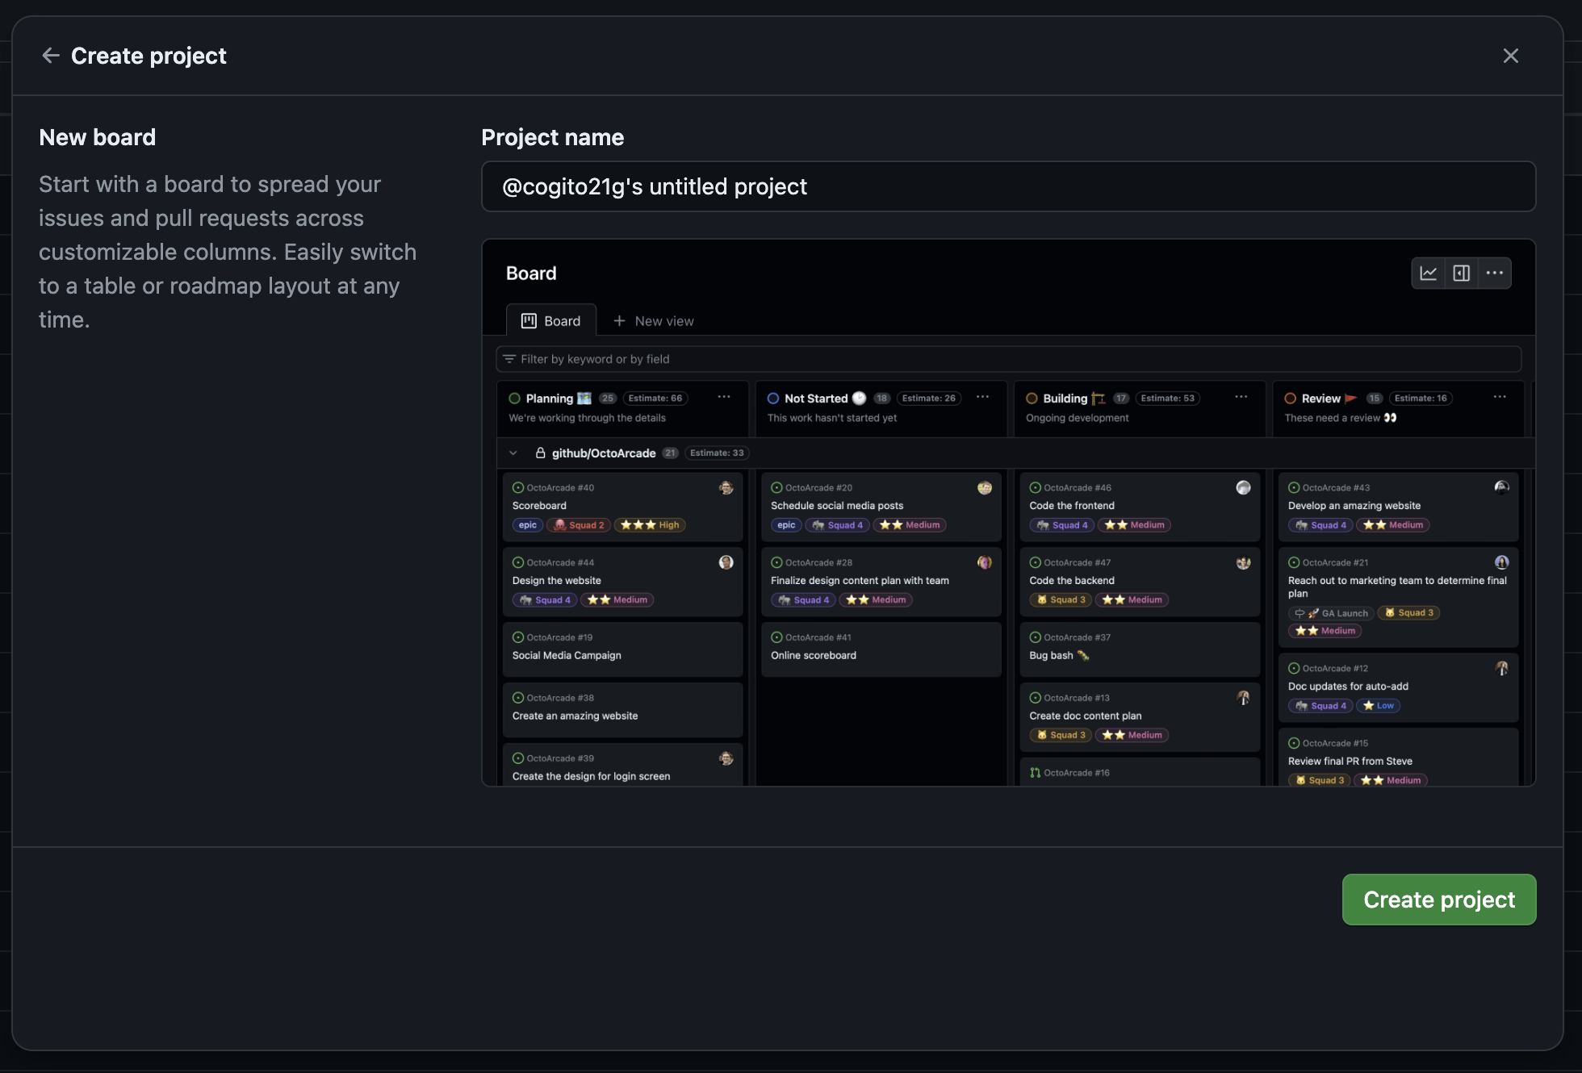The height and width of the screenshot is (1073, 1582).
Task: Click assignee avatar on Scoreboard card
Action: tap(726, 487)
